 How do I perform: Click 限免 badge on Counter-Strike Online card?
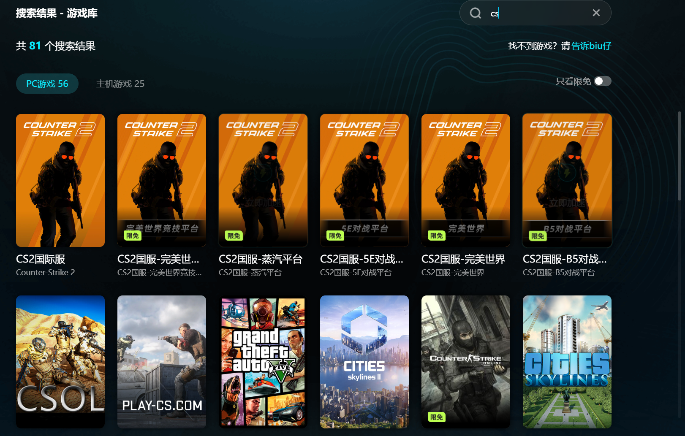[x=437, y=417]
